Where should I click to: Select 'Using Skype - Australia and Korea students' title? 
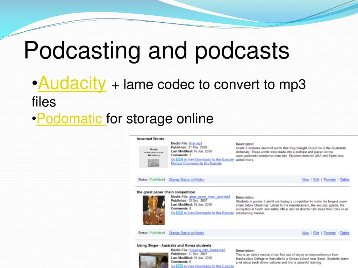174,245
